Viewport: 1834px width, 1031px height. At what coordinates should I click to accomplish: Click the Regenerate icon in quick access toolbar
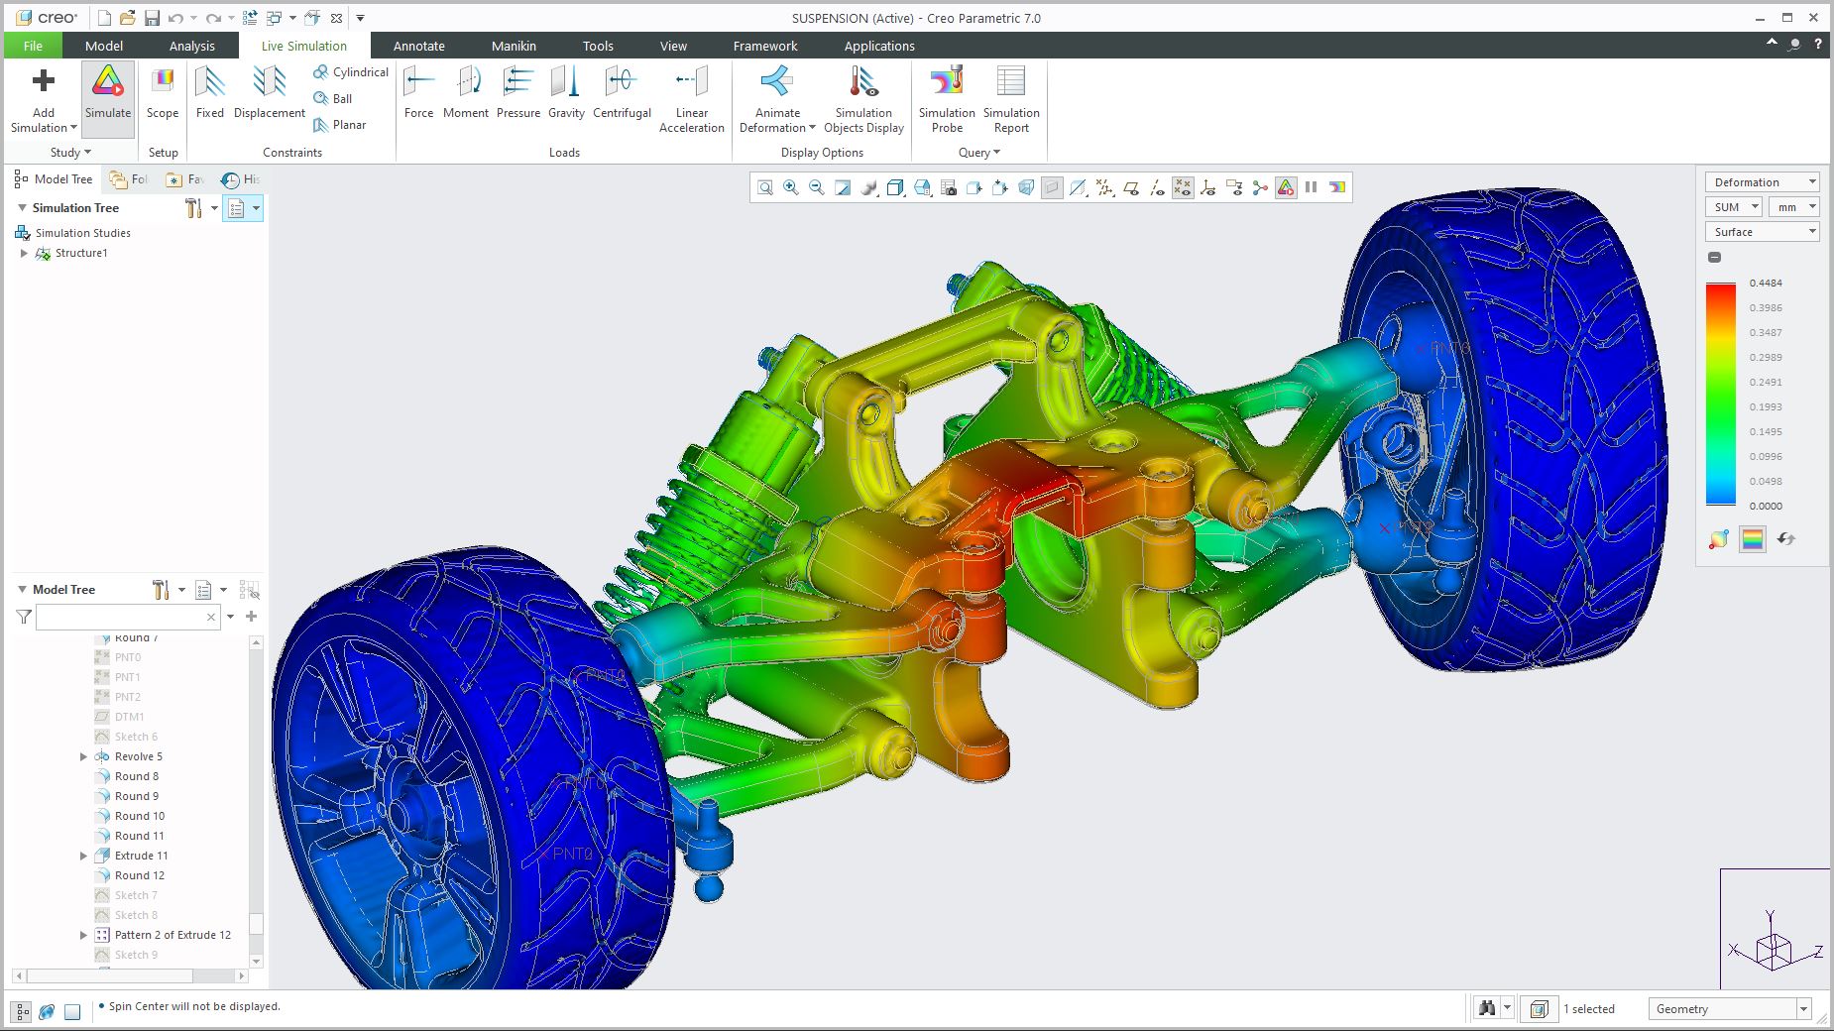[x=250, y=18]
